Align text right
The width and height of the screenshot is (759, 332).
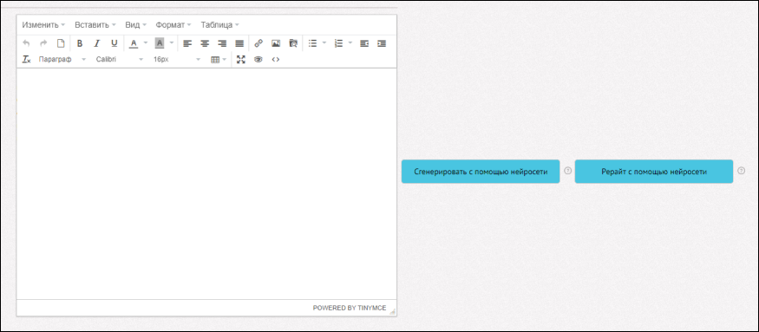click(222, 43)
